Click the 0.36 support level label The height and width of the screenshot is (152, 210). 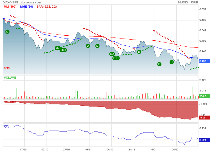tap(7, 68)
